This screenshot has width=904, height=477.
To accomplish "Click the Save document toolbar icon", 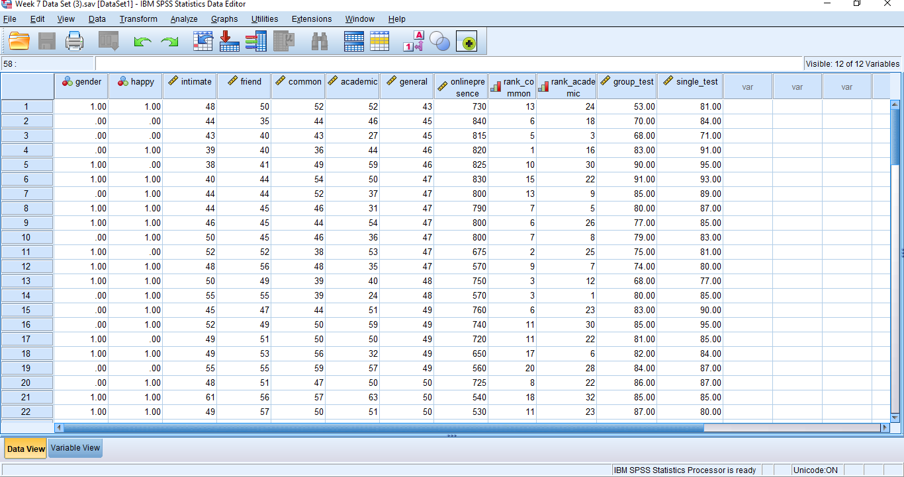I will pyautogui.click(x=47, y=42).
